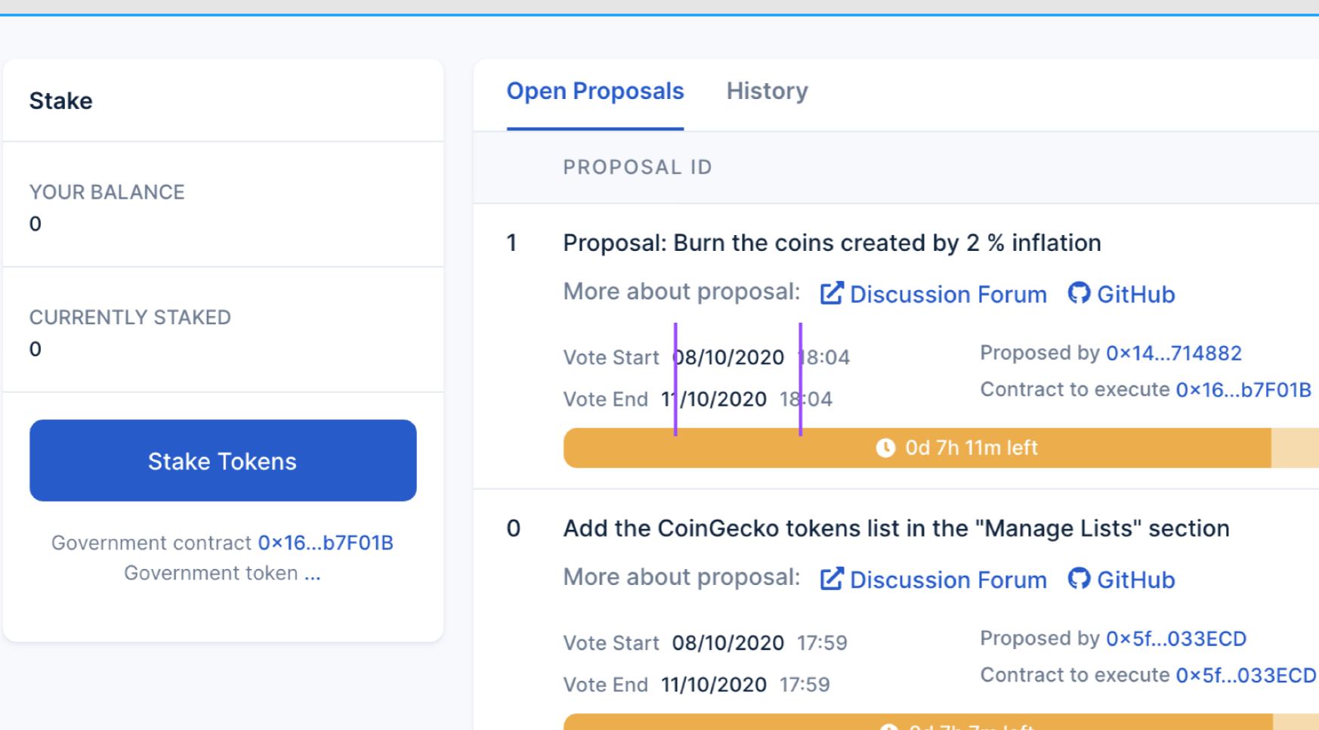Click the external link icon before Discussion Forum on proposal 0

[x=831, y=578]
